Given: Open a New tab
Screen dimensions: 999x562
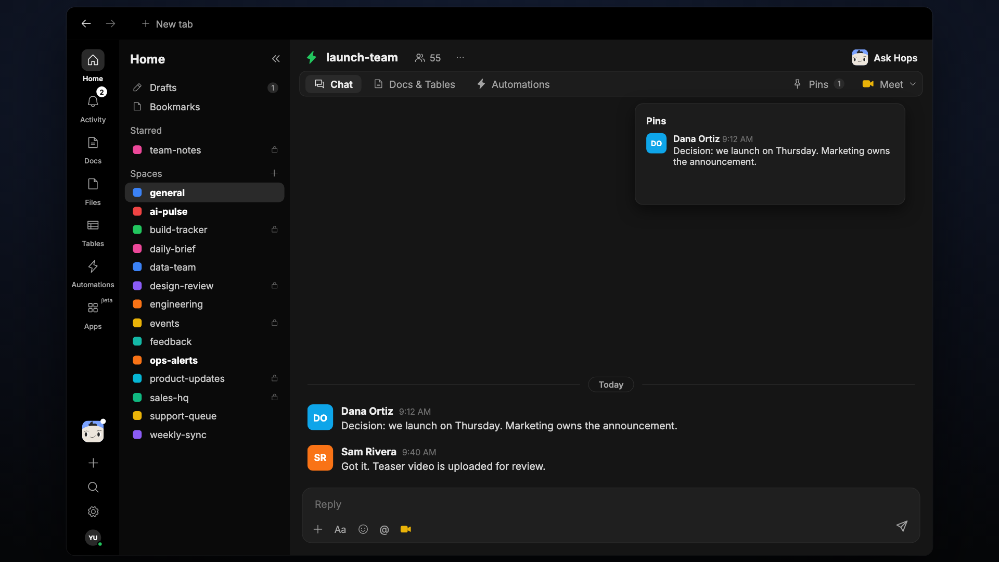Looking at the screenshot, I should tap(167, 24).
